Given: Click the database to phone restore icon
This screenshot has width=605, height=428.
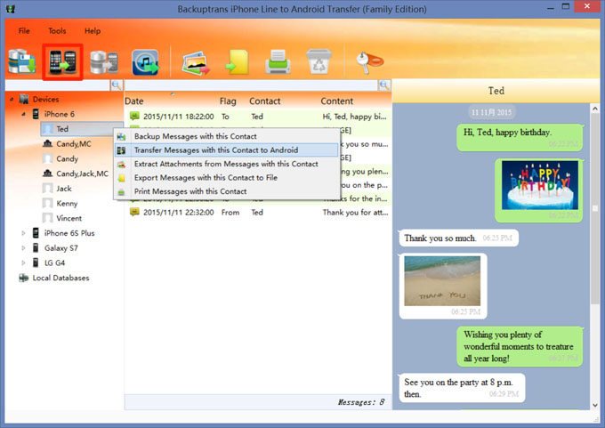Looking at the screenshot, I should [x=104, y=62].
